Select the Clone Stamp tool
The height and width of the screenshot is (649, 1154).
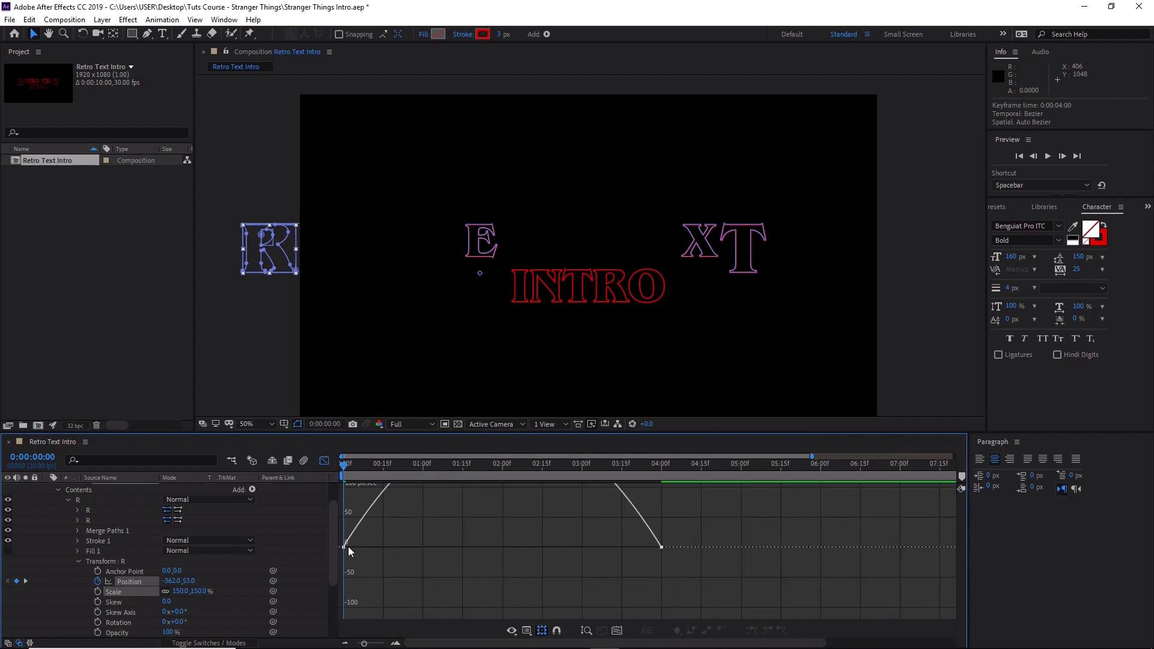[x=197, y=34]
